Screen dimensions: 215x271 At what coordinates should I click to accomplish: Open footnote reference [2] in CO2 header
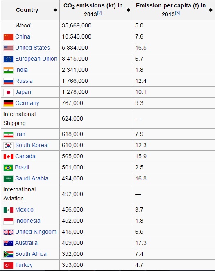100,13
